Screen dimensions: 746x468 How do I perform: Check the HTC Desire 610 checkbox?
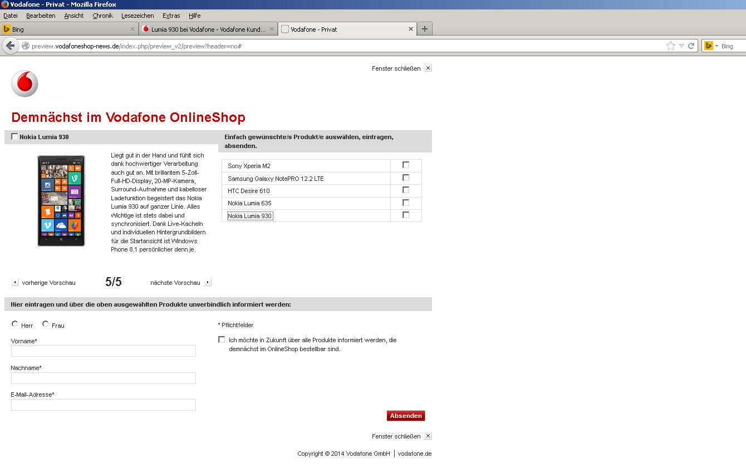406,190
